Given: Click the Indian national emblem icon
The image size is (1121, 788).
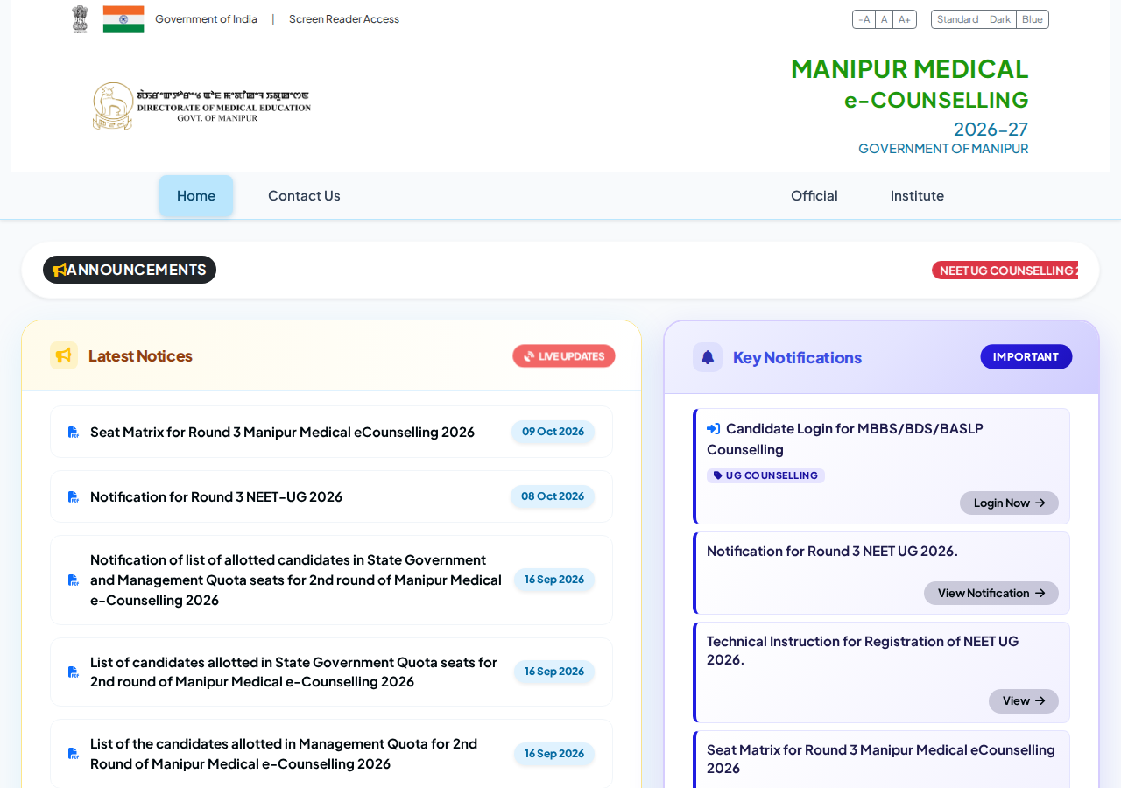Looking at the screenshot, I should (80, 19).
